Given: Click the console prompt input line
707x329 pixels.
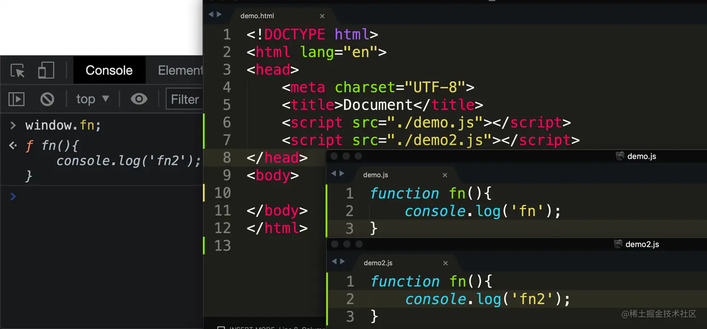Looking at the screenshot, I should pyautogui.click(x=101, y=197).
